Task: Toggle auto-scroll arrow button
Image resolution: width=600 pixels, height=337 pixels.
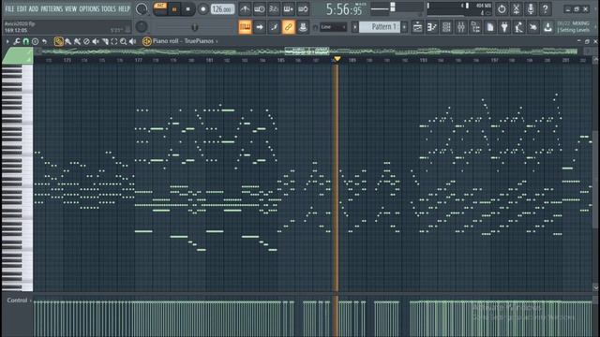Action: click(260, 27)
